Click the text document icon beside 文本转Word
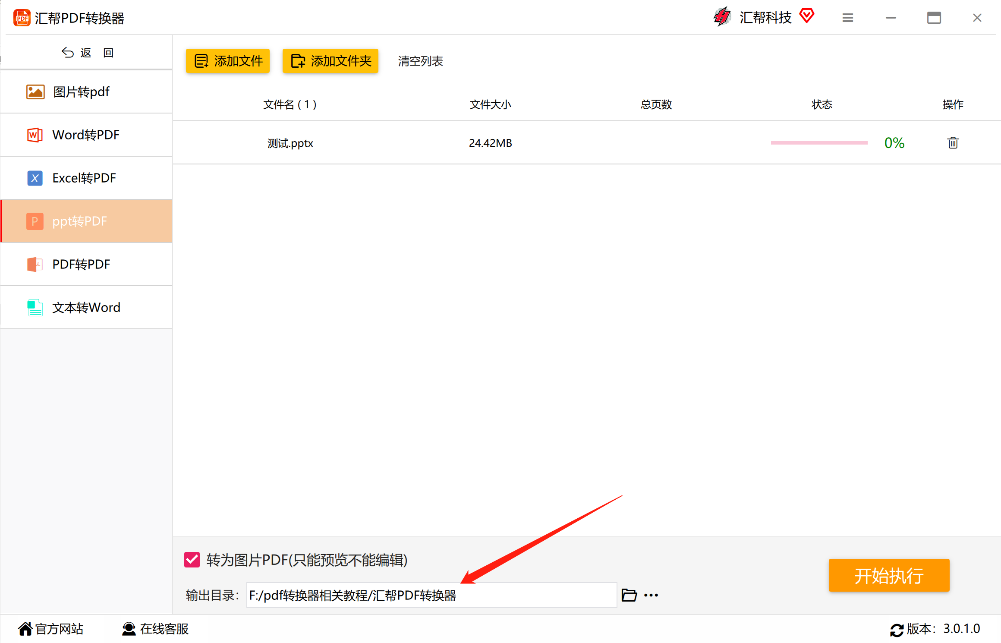The height and width of the screenshot is (643, 1001). [x=35, y=308]
